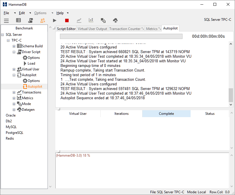Click the Iterations column header

(121, 114)
